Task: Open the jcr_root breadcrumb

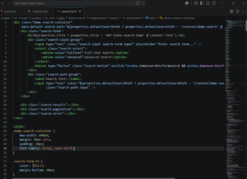Action: coord(50,18)
